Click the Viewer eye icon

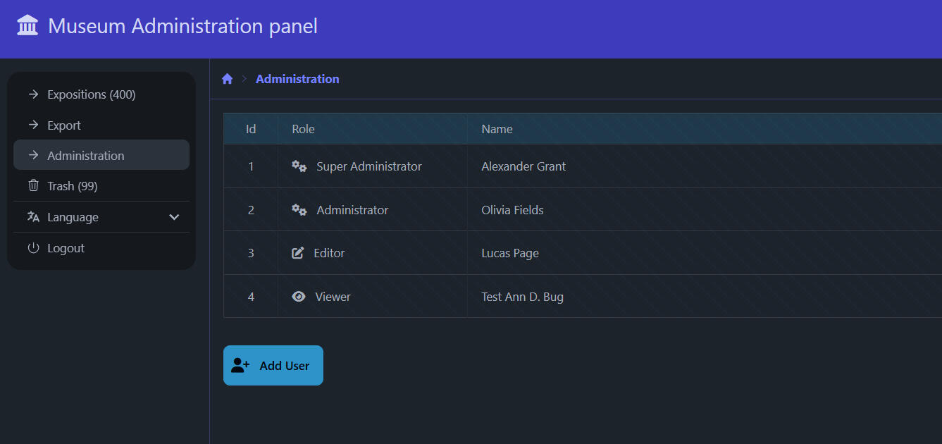coord(299,297)
